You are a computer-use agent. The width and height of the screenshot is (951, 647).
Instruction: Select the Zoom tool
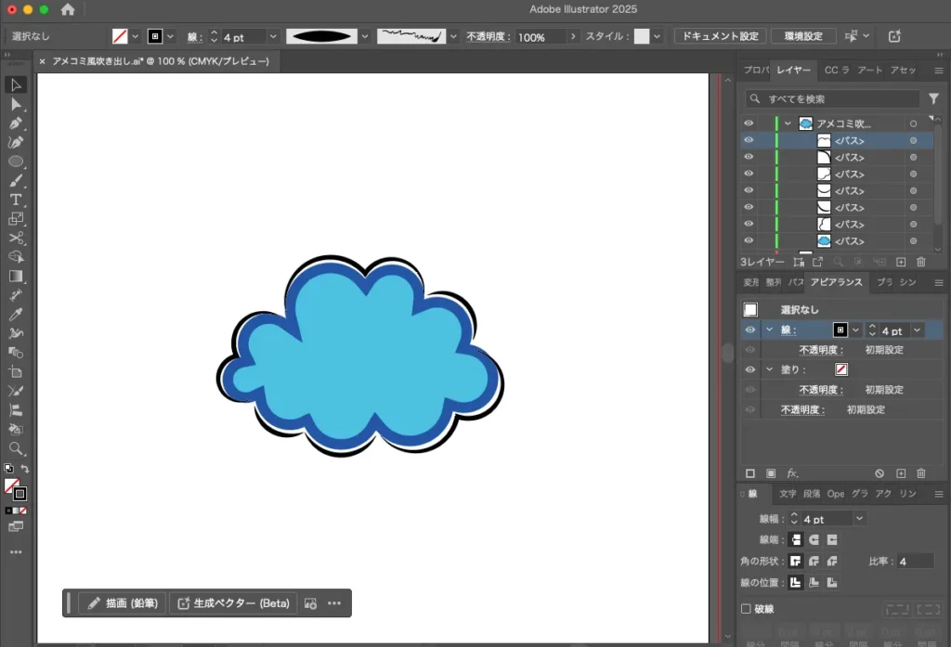pos(15,448)
